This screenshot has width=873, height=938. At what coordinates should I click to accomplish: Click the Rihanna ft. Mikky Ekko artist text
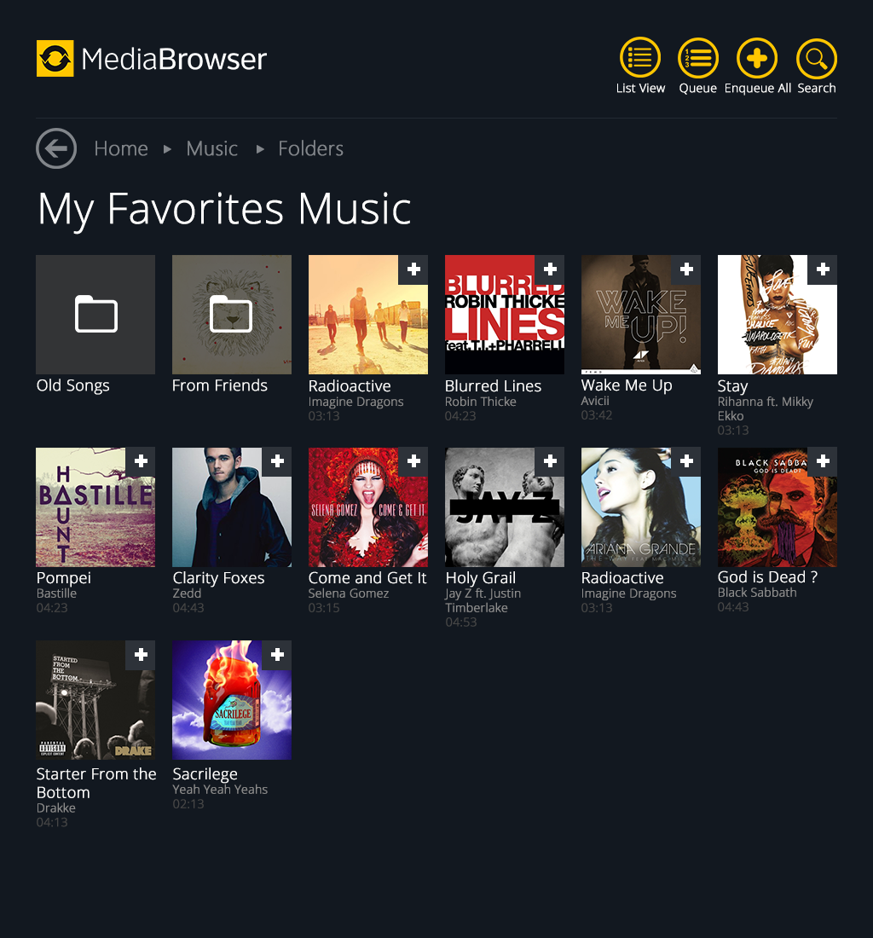point(766,408)
